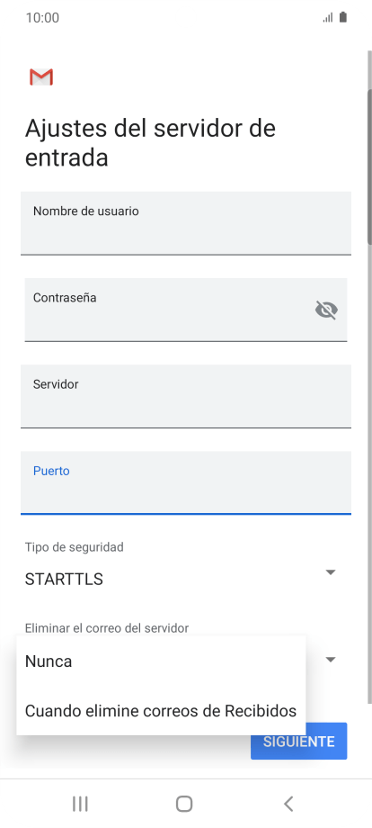372x828 pixels.
Task: Tap the Gmail logo icon
Action: click(x=41, y=77)
